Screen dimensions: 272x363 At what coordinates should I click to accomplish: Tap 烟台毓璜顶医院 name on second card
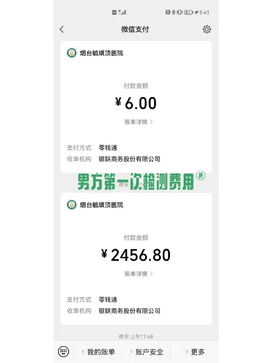[x=101, y=205]
